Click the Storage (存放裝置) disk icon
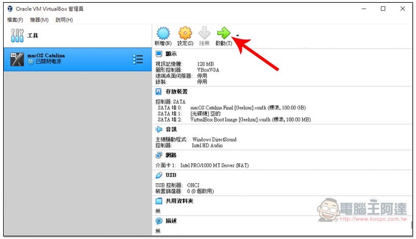This screenshot has width=416, height=239. (159, 92)
